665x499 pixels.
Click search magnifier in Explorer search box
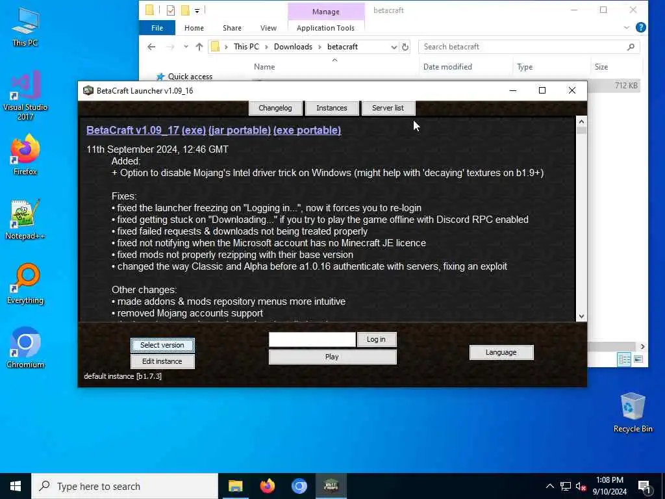[x=631, y=47]
